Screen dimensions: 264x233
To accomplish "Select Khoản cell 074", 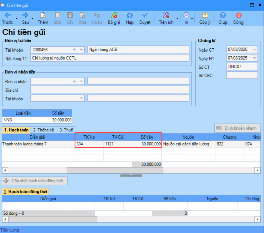I will coord(252,144).
